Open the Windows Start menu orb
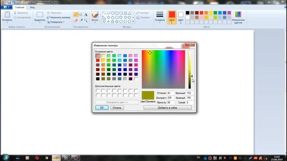287x161 pixels. click(5, 157)
